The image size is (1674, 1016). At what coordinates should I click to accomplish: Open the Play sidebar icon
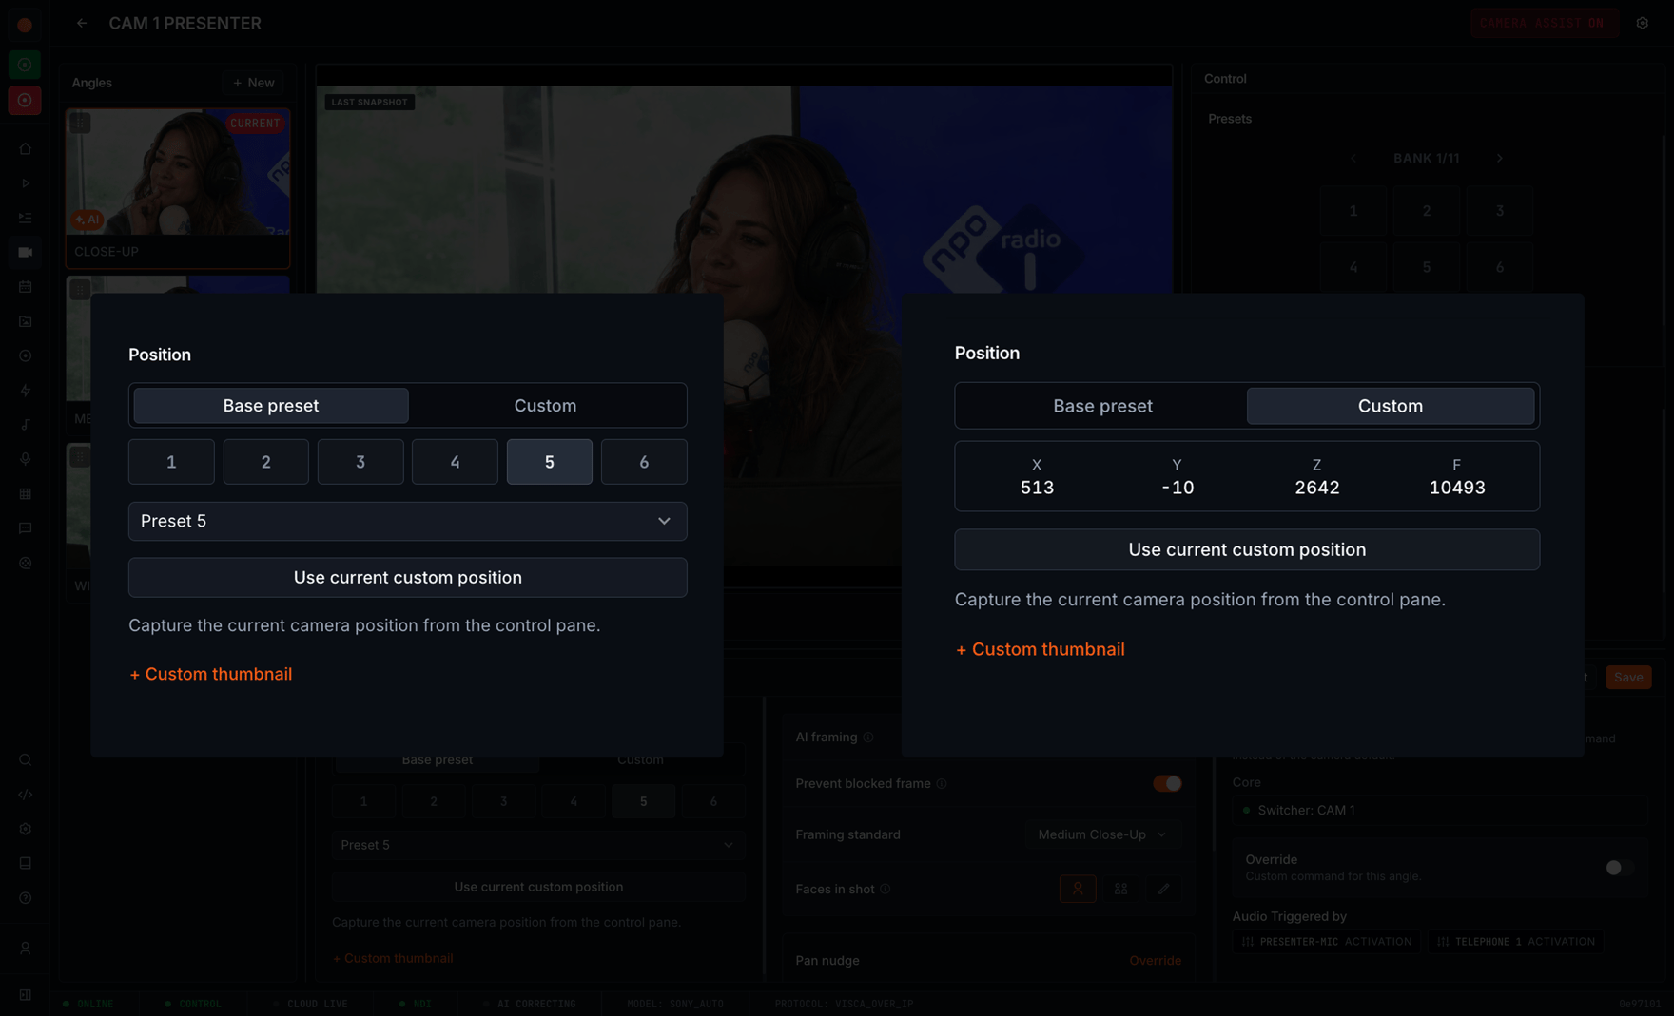point(26,182)
